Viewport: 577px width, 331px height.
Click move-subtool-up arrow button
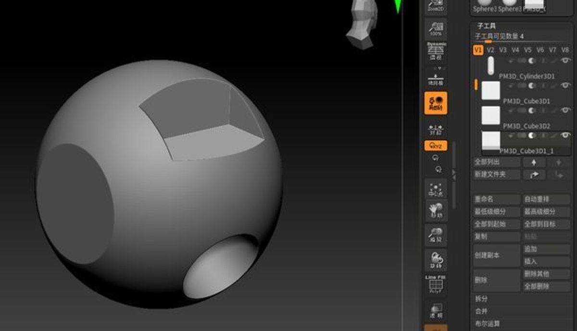(x=534, y=162)
